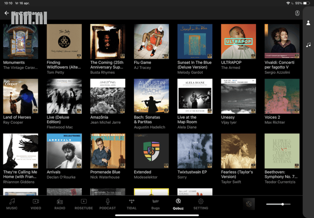Go back with the arrow icon
This screenshot has width=314, height=218.
[x=7, y=13]
